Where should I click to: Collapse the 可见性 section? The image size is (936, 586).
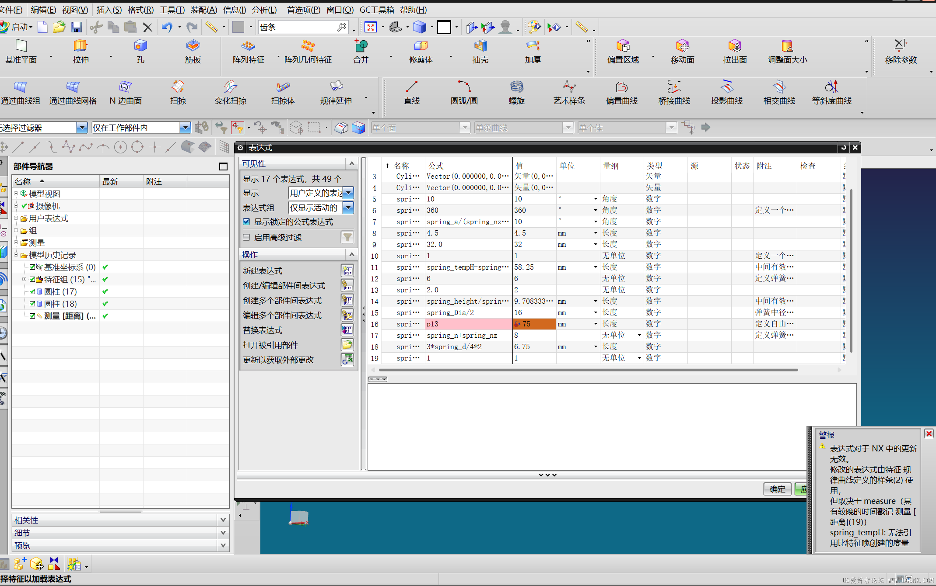(x=351, y=163)
